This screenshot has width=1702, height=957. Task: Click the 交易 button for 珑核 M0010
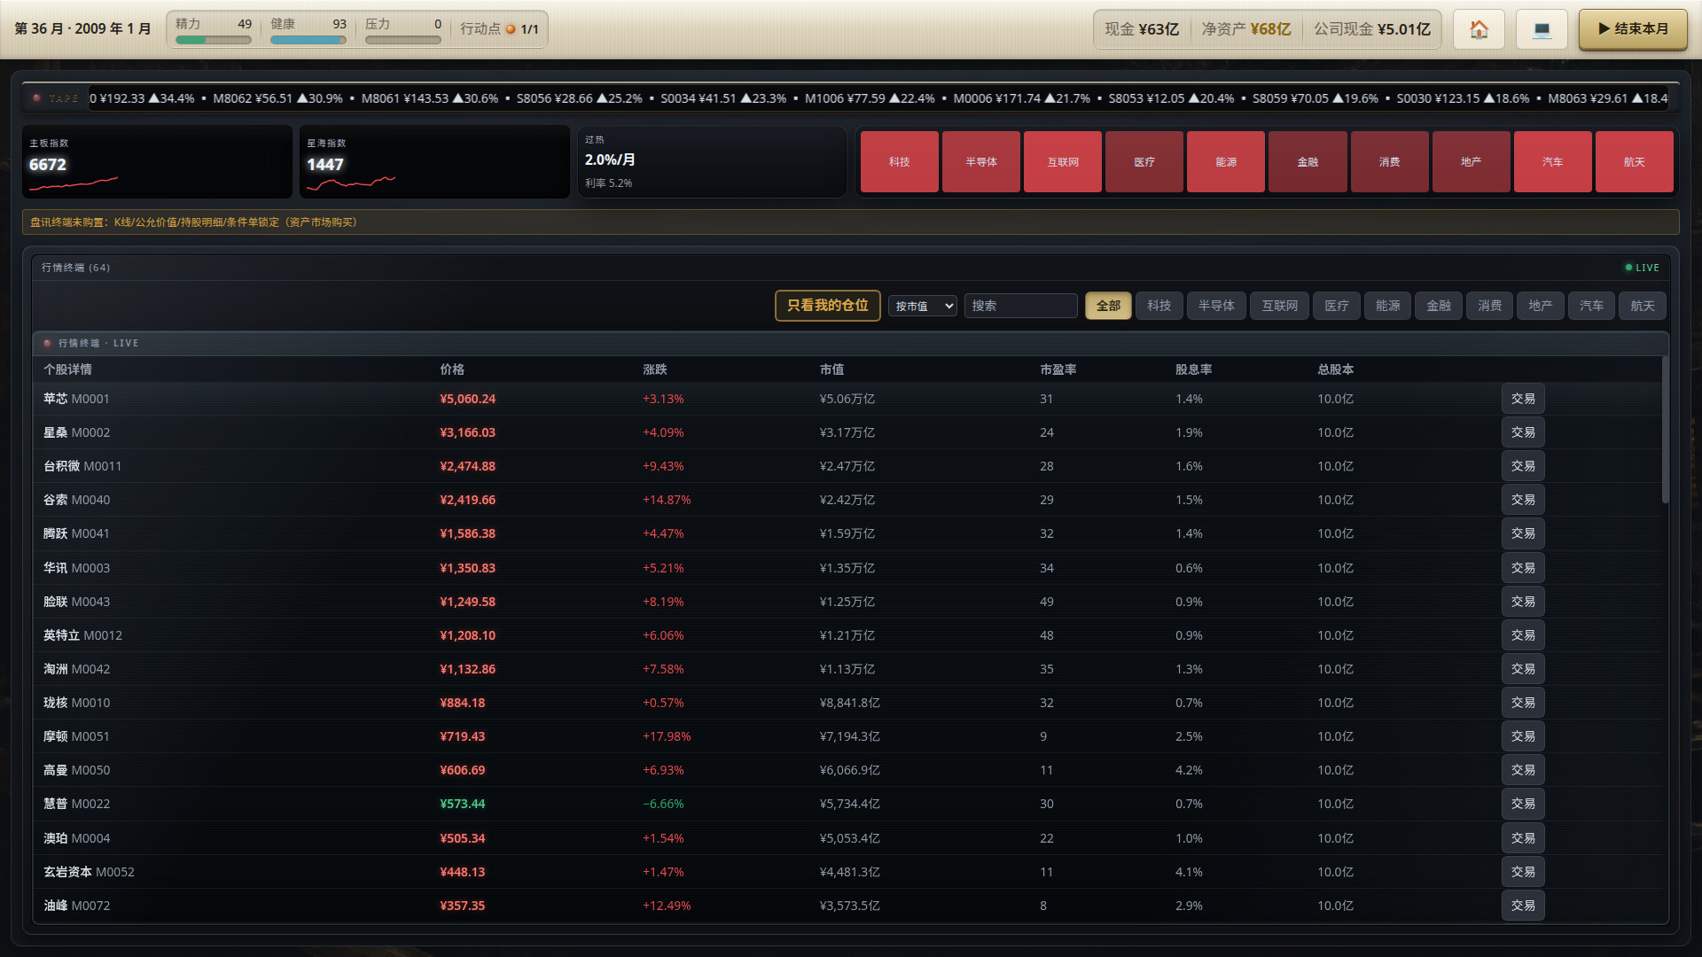1523,703
